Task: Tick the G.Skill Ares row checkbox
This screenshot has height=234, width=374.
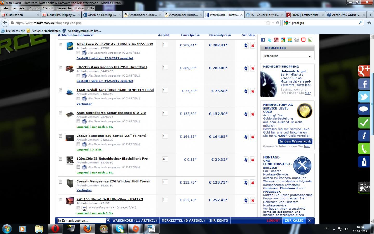Action: (x=61, y=90)
